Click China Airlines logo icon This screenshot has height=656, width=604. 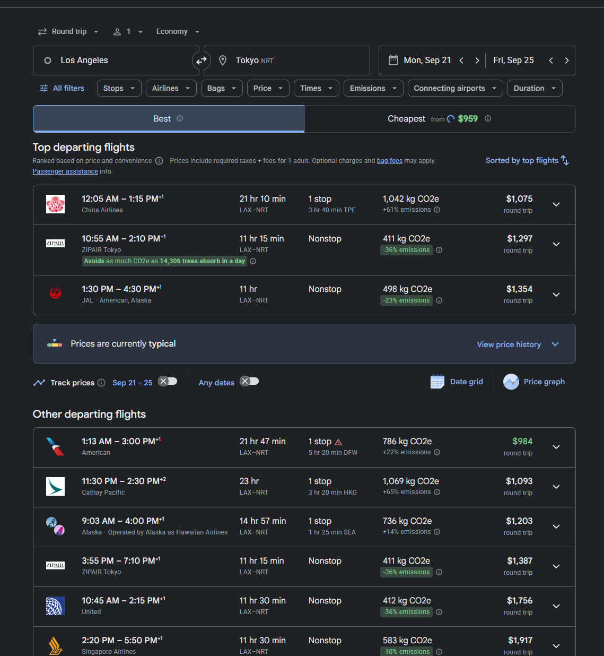point(55,204)
